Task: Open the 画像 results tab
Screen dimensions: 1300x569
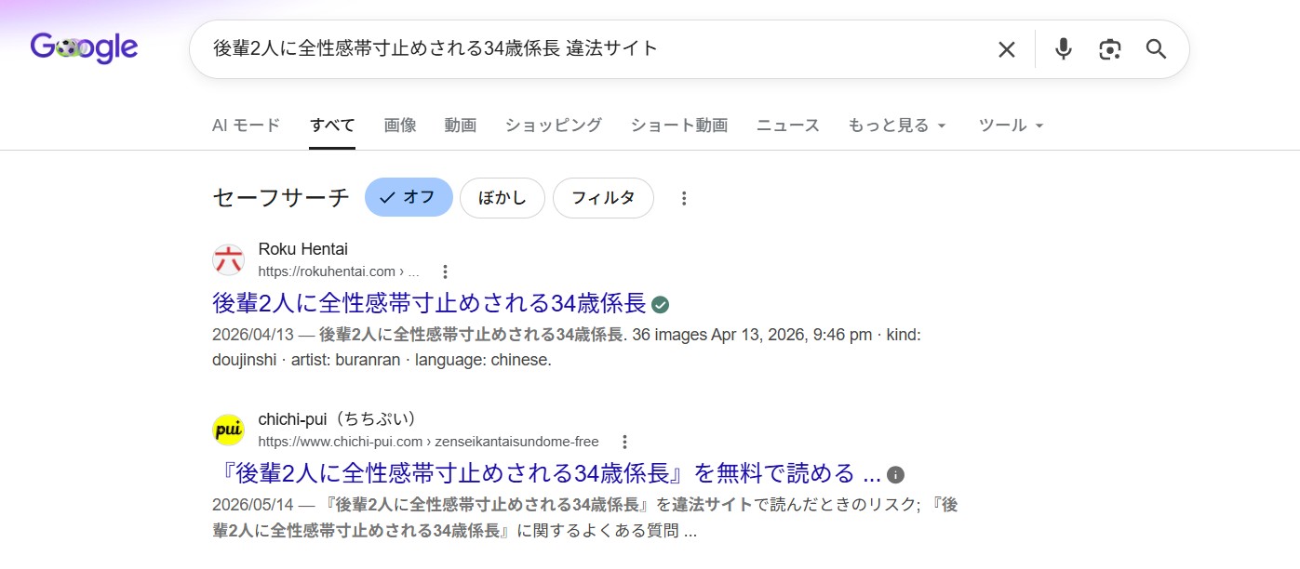Action: tap(400, 126)
